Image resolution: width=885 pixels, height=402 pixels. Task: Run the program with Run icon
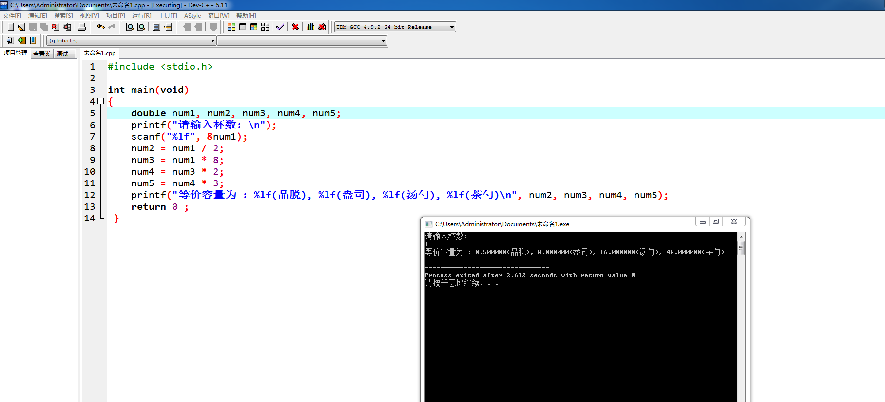coord(243,27)
